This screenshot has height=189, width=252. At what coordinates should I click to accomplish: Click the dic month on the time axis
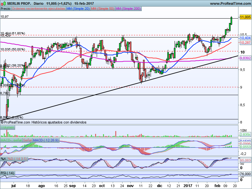pos(160,186)
